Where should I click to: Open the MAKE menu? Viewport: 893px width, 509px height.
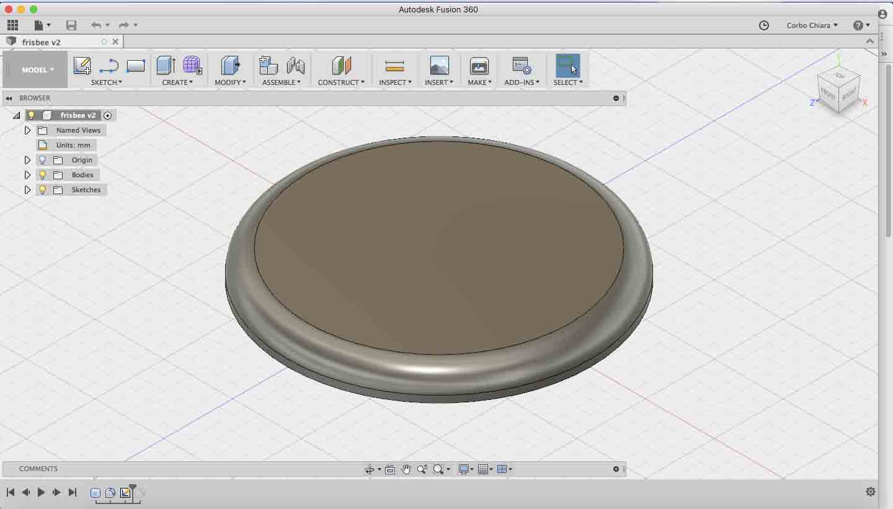479,82
